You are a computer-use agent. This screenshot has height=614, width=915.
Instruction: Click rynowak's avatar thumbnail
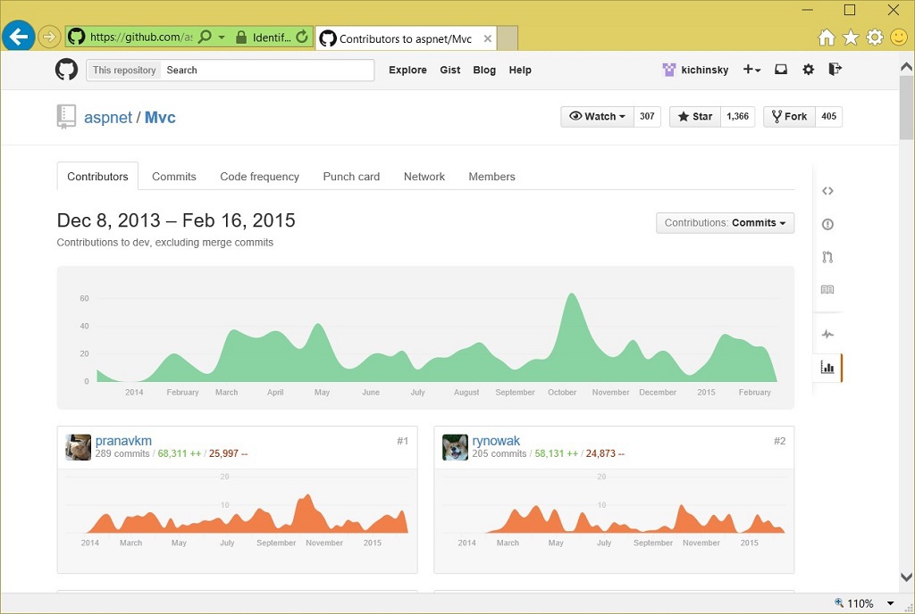(x=455, y=447)
